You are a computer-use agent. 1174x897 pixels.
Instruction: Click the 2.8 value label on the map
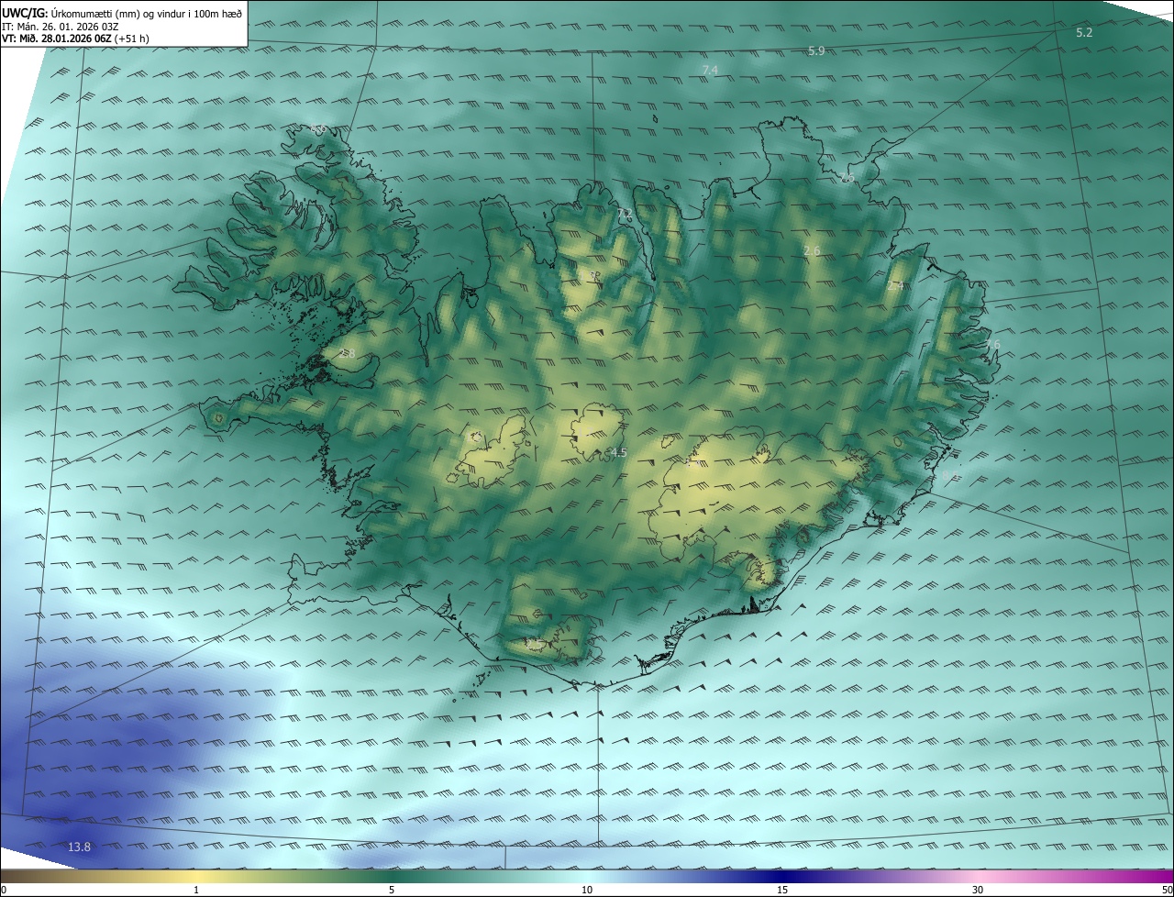pyautogui.click(x=348, y=353)
